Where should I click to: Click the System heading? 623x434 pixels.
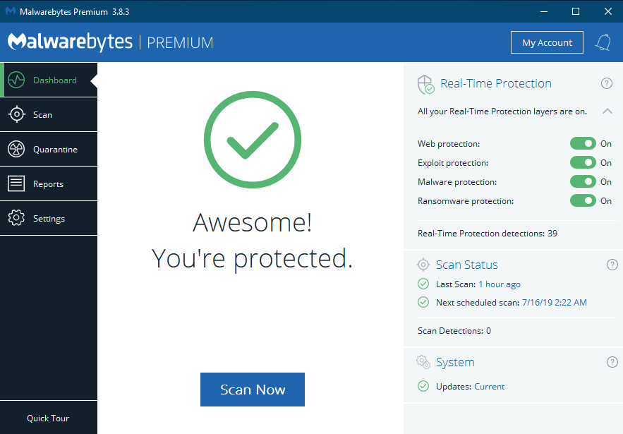455,362
